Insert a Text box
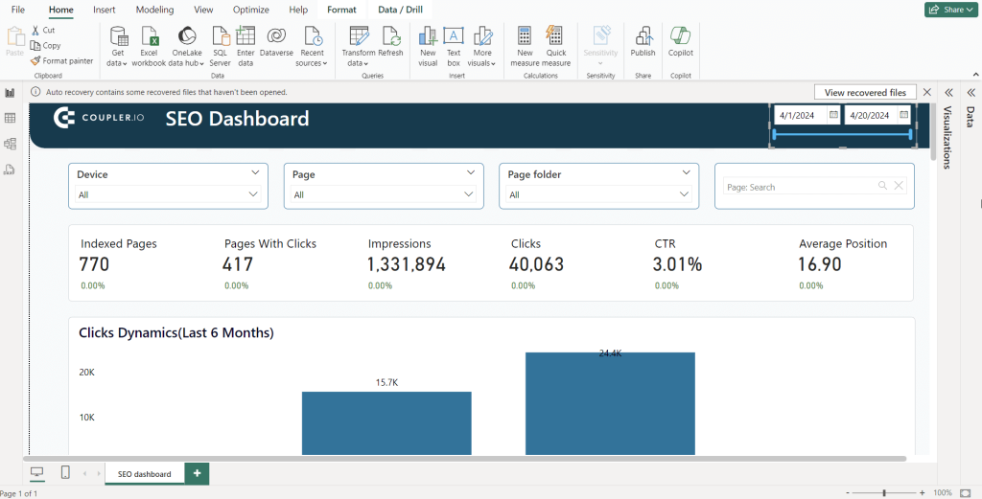The height and width of the screenshot is (499, 982). point(454,46)
